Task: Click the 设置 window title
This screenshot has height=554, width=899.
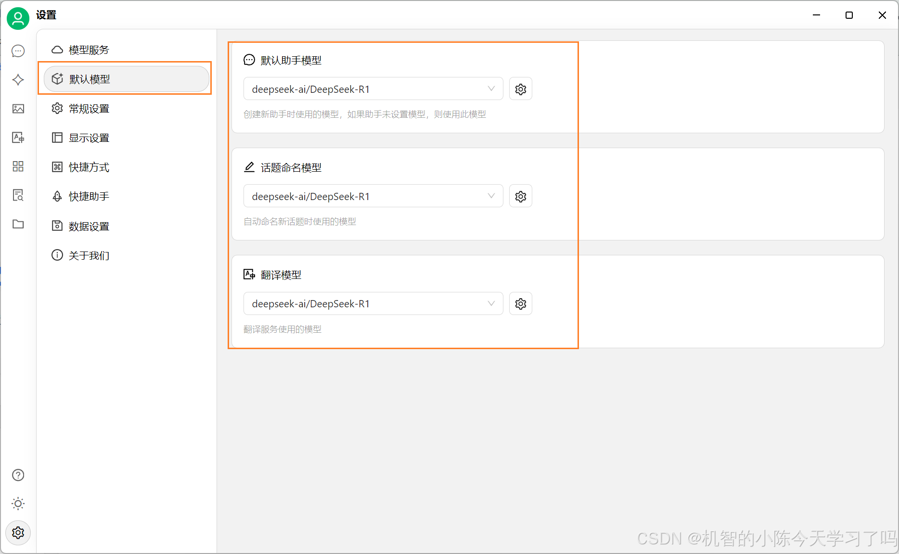Action: [46, 15]
